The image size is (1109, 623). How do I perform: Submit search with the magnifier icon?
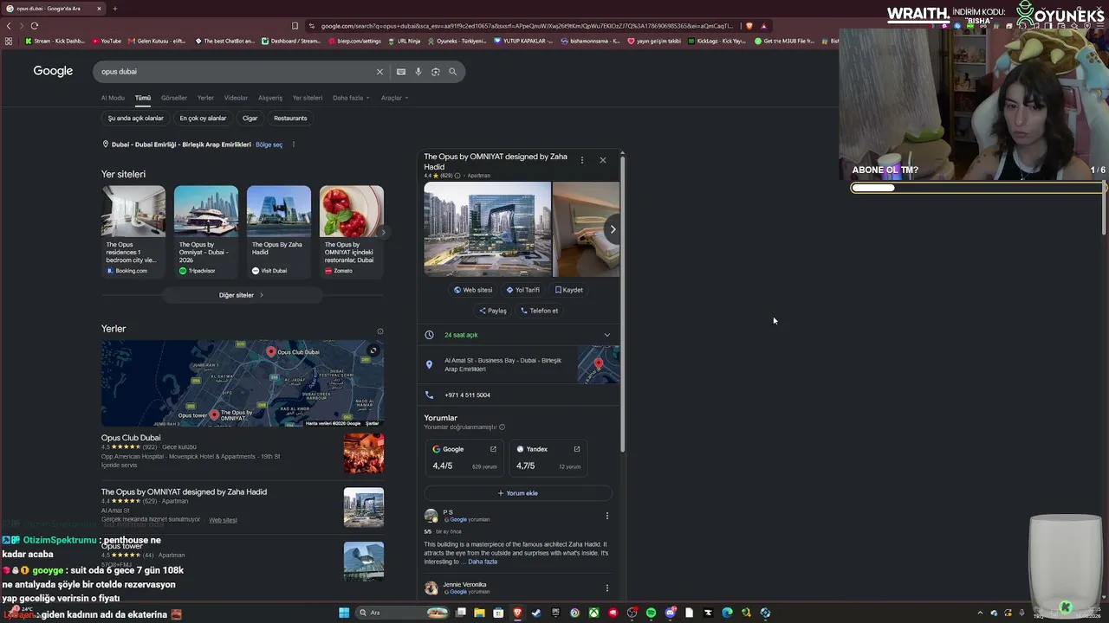[x=452, y=72]
